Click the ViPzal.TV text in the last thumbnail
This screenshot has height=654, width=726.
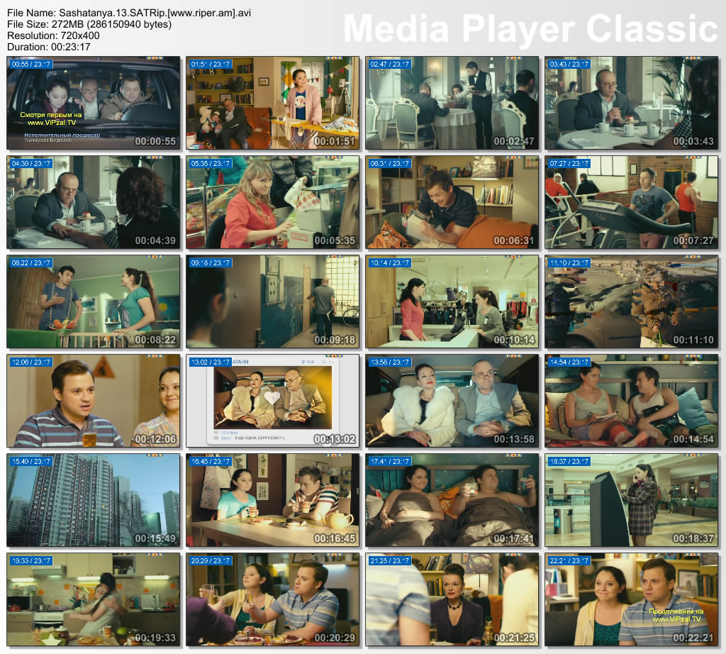pos(675,619)
